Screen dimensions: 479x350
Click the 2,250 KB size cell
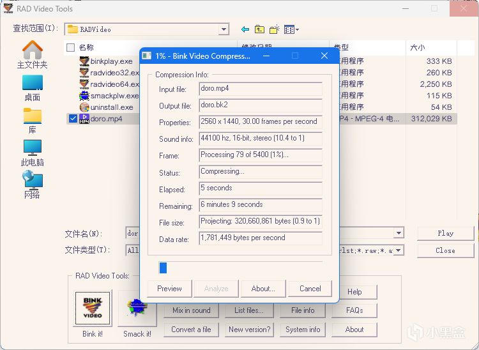436,84
